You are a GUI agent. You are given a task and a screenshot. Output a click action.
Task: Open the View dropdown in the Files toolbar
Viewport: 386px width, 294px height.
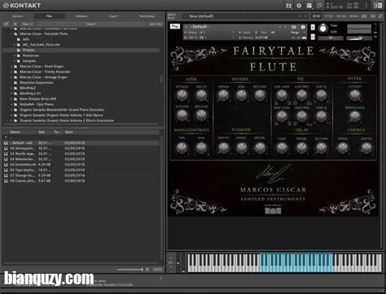[27, 24]
